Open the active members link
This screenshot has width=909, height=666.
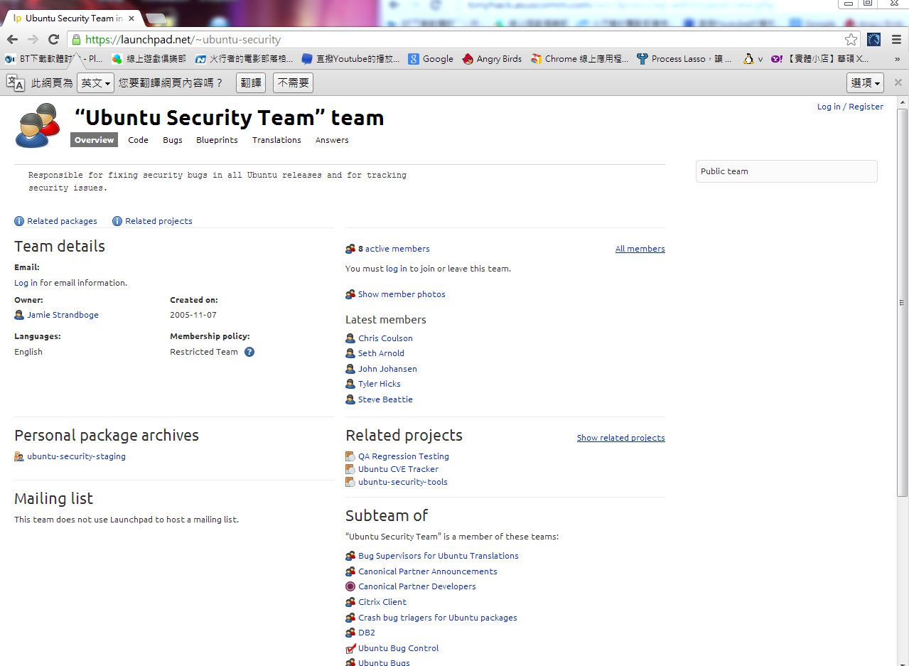pyautogui.click(x=397, y=249)
